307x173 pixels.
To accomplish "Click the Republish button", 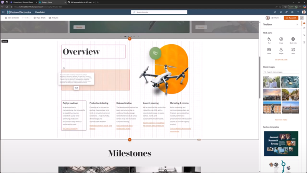I will point(291,18).
